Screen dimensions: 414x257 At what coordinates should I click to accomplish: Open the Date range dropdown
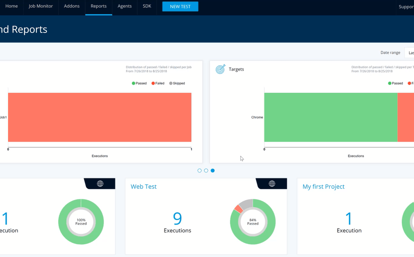[409, 53]
